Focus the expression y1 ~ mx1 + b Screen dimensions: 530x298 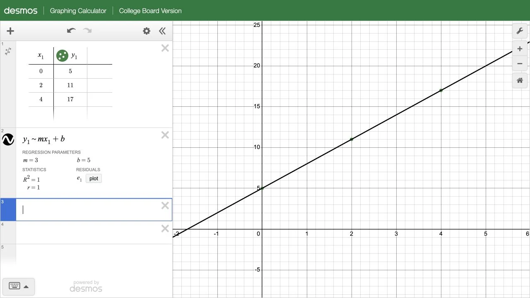pyautogui.click(x=44, y=139)
